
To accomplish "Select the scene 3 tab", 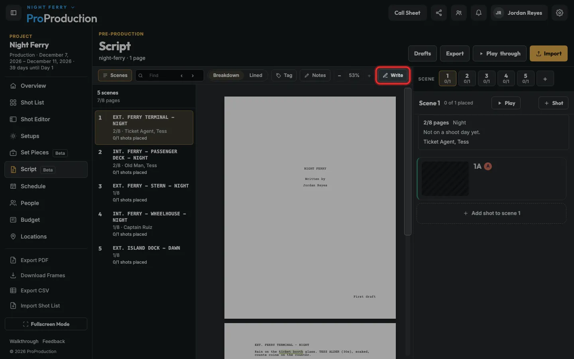I will pyautogui.click(x=486, y=79).
